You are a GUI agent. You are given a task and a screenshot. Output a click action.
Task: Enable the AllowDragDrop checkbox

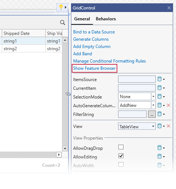pyautogui.click(x=121, y=147)
